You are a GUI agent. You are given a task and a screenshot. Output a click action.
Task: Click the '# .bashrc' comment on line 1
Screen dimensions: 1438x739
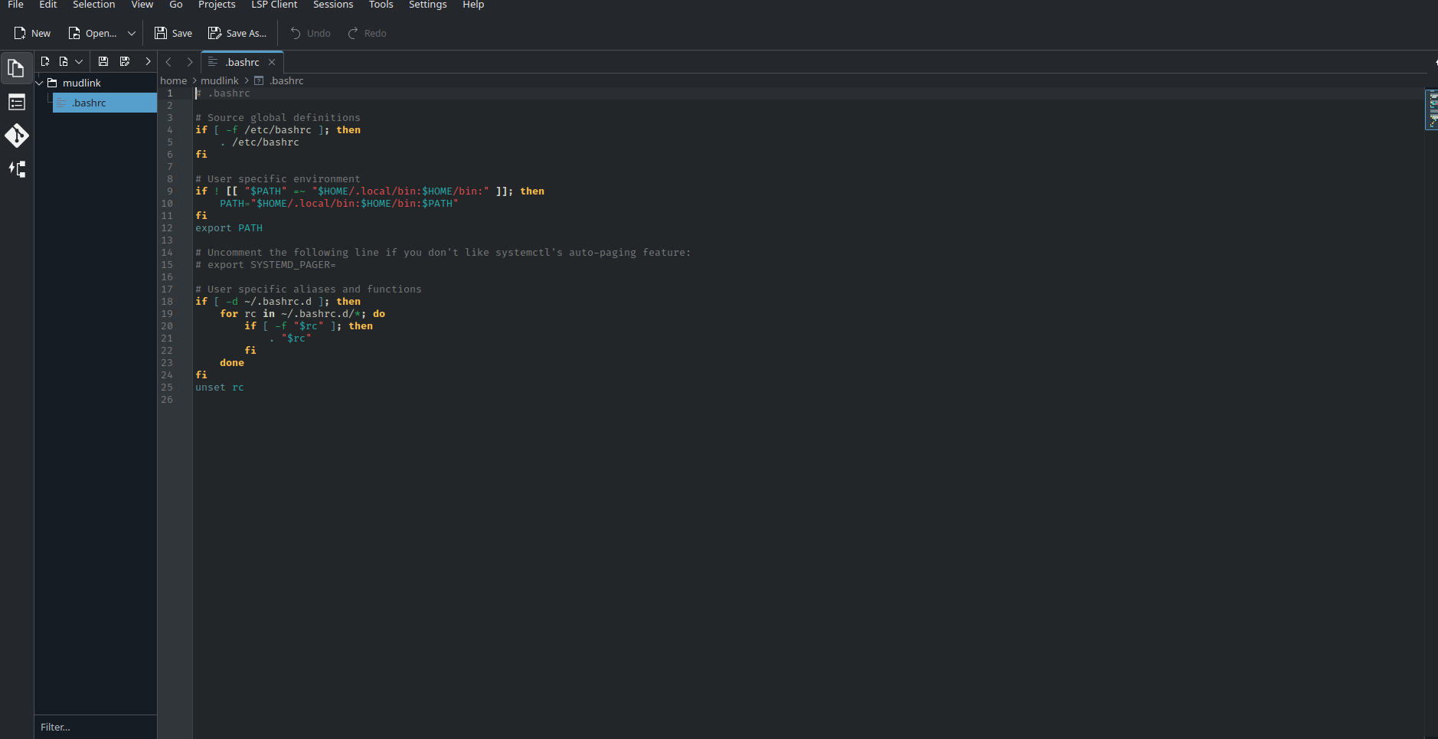tap(223, 93)
